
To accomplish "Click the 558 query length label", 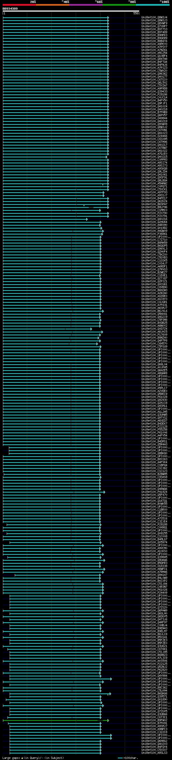I will (136, 13).
